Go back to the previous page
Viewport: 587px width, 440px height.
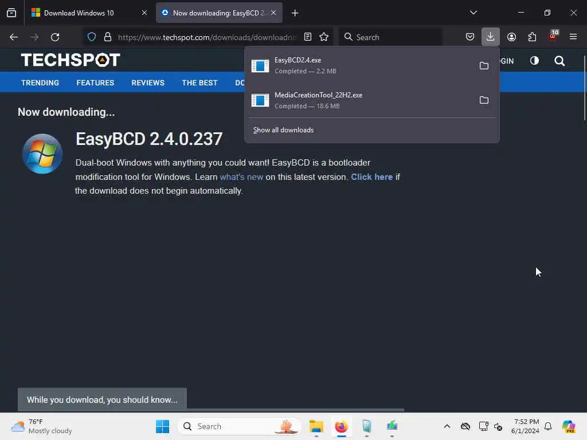(x=14, y=37)
